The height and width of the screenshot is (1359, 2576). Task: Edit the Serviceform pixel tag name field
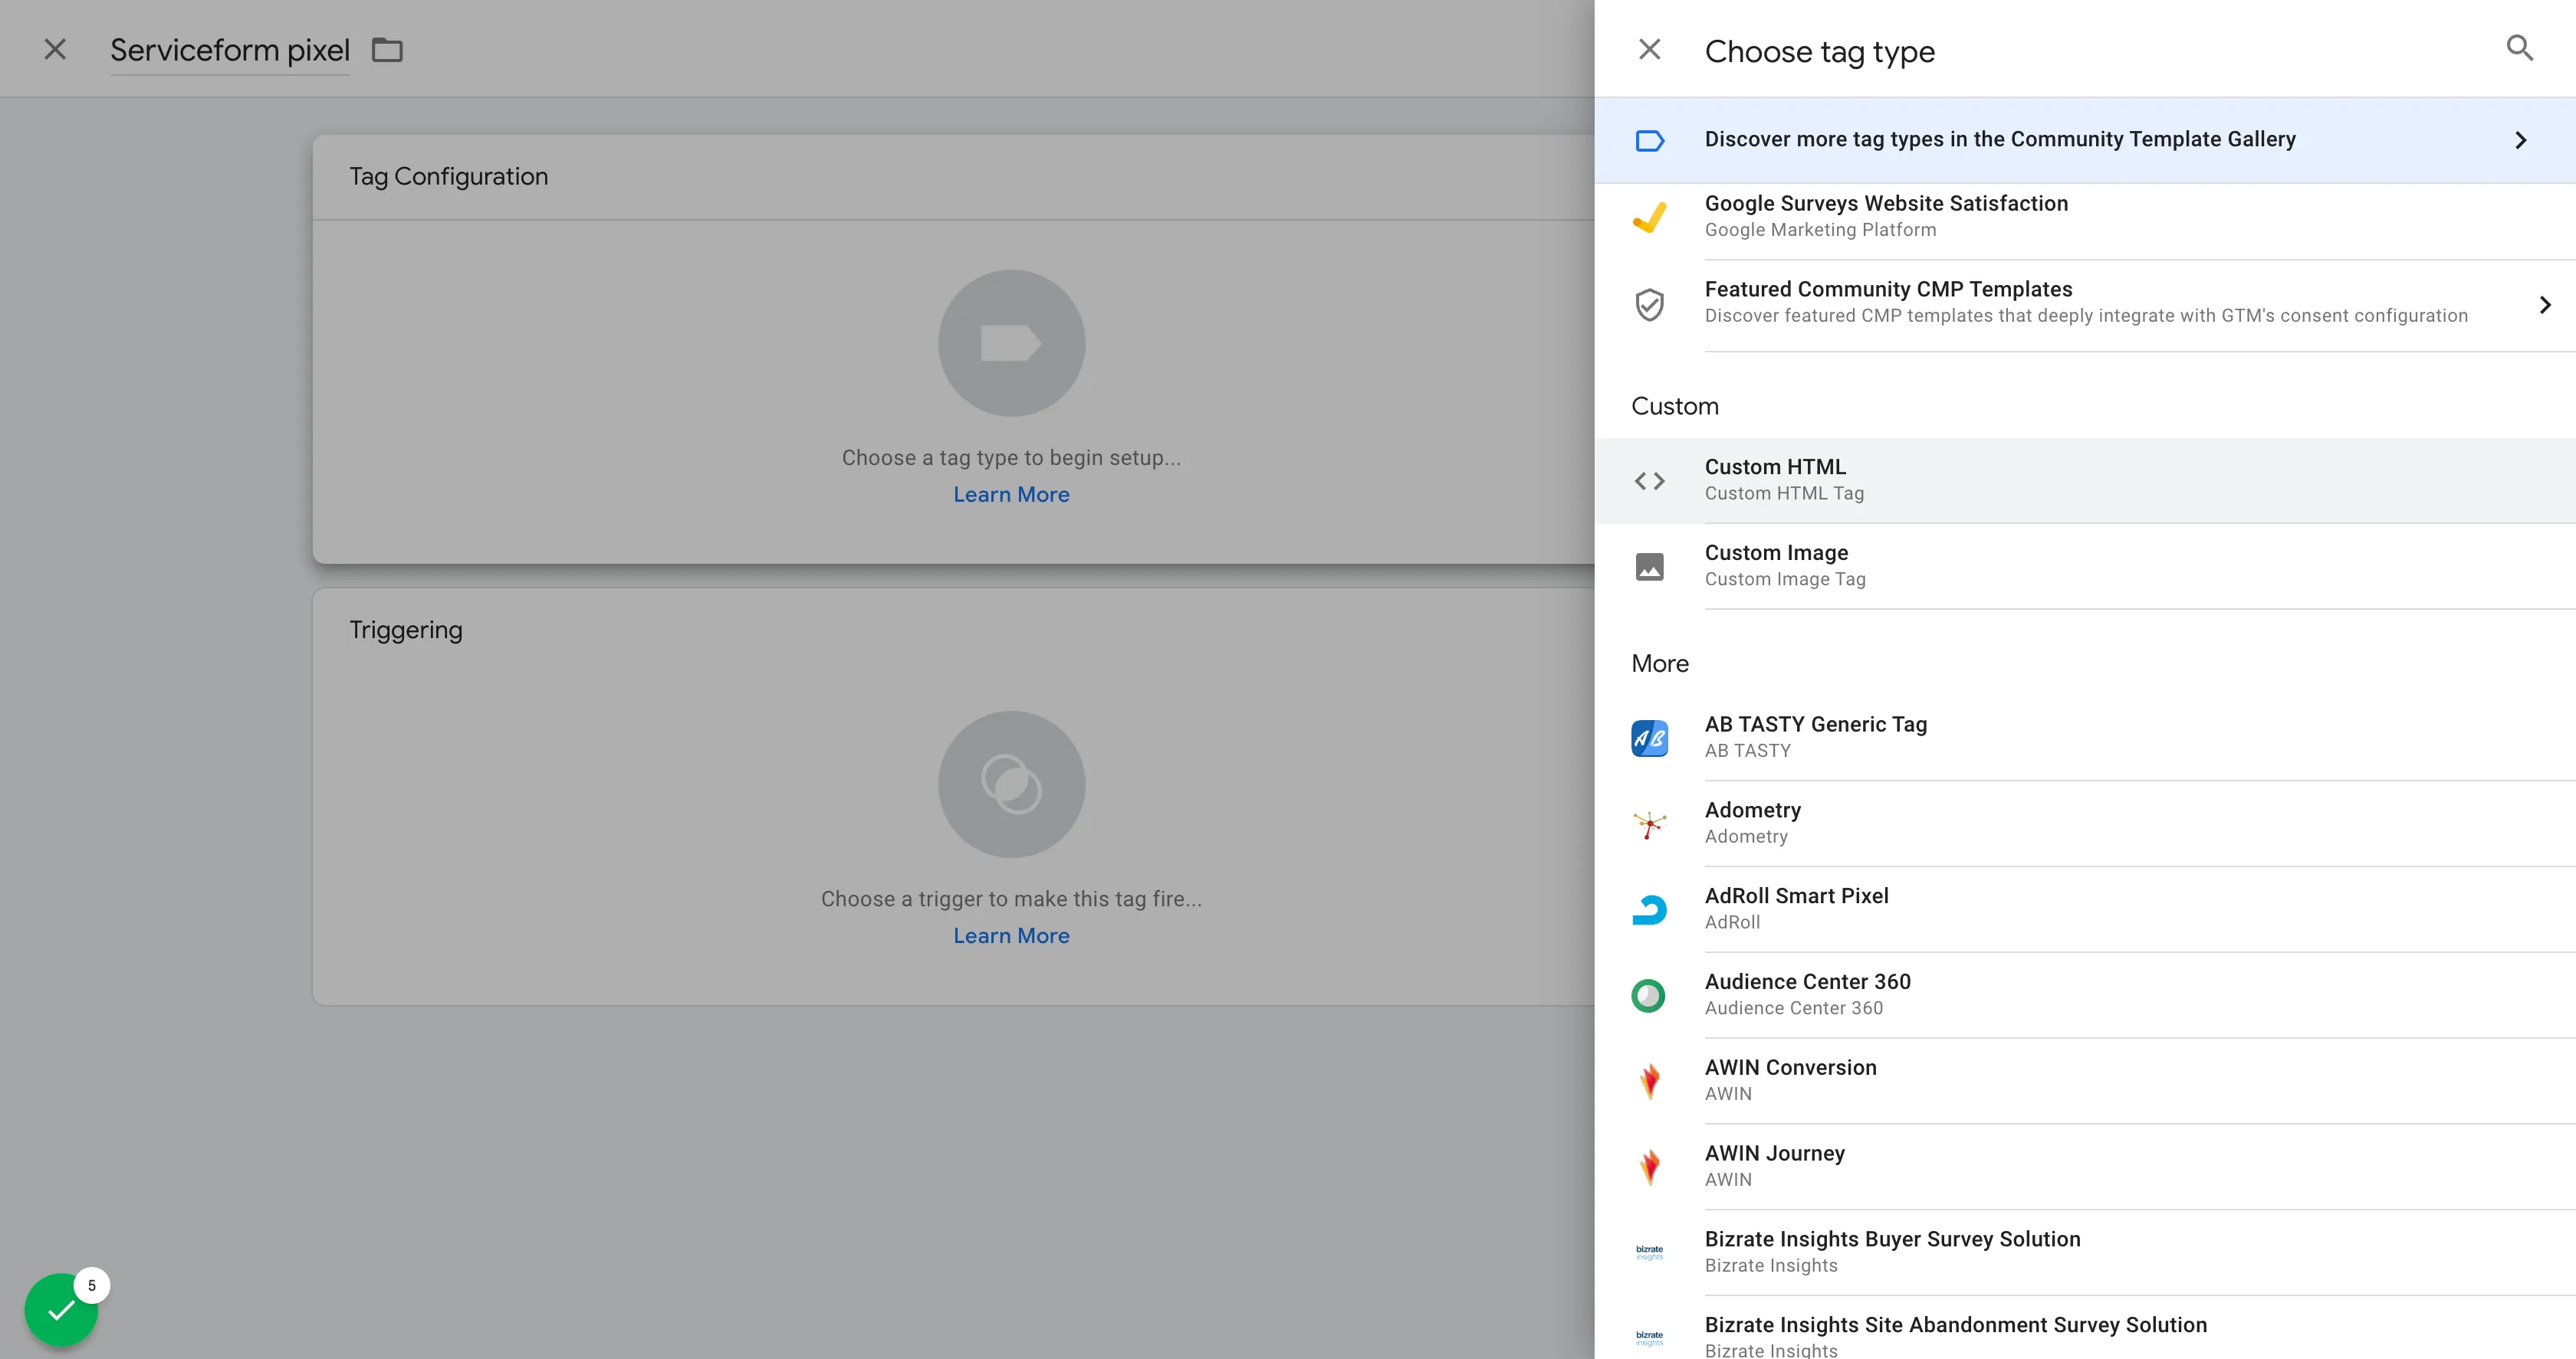point(229,50)
